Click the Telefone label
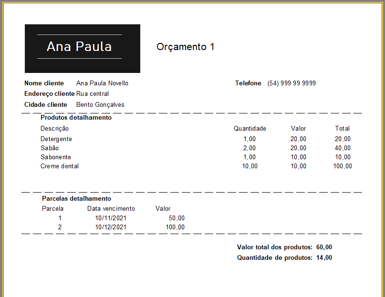 [248, 83]
